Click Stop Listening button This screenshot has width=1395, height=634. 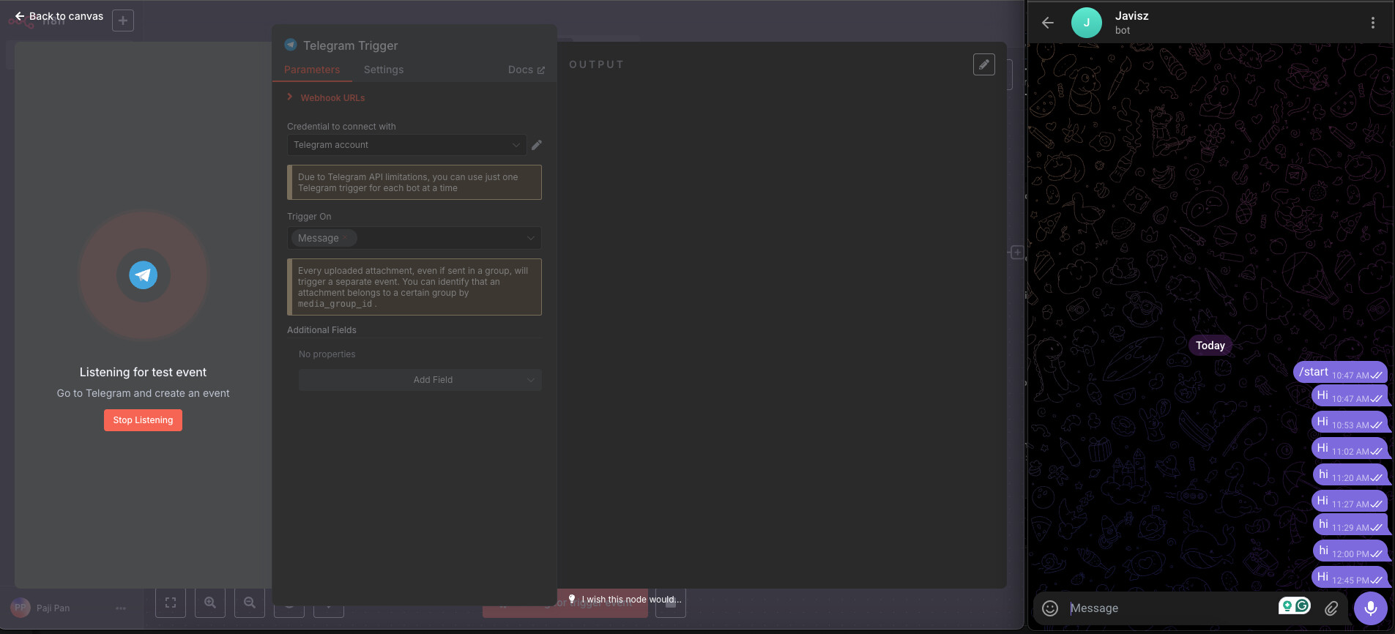tap(143, 420)
